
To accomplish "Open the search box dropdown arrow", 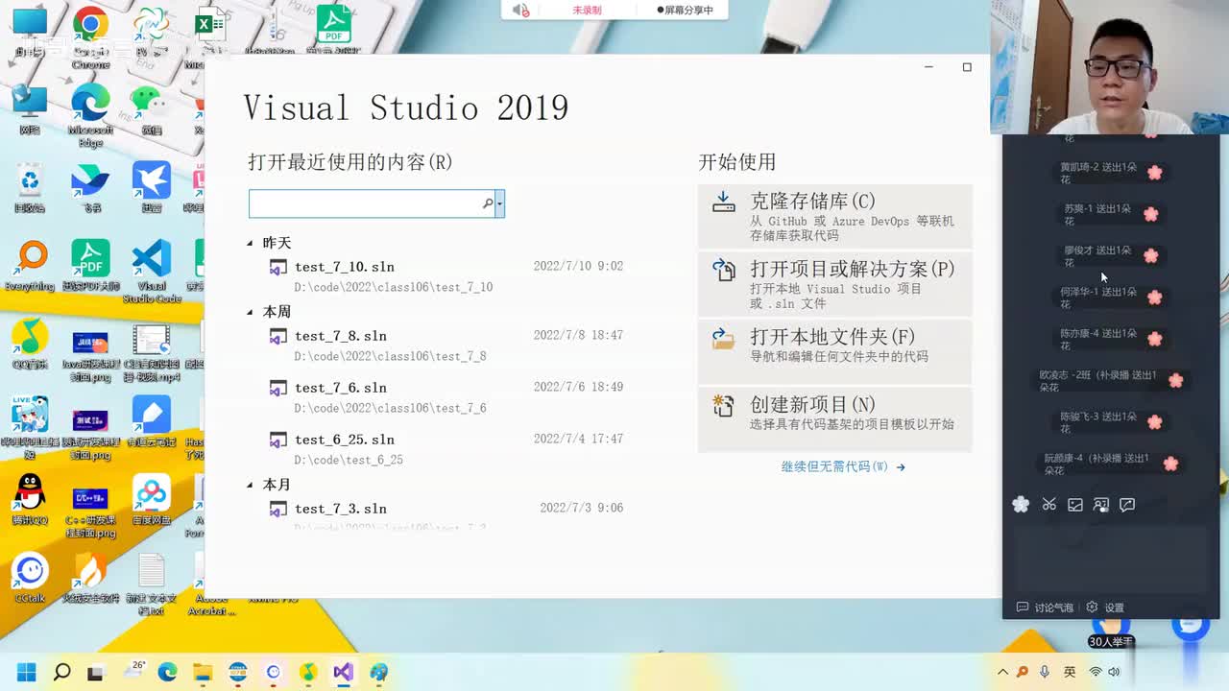I will coord(499,203).
